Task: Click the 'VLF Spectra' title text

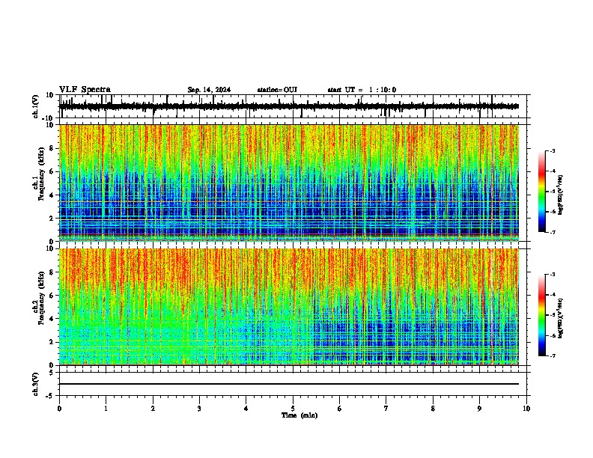Action: click(x=85, y=90)
